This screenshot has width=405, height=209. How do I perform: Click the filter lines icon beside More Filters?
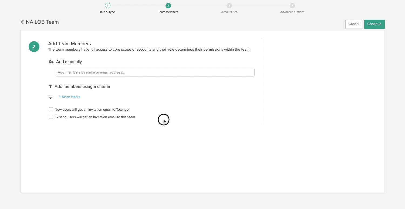click(50, 97)
